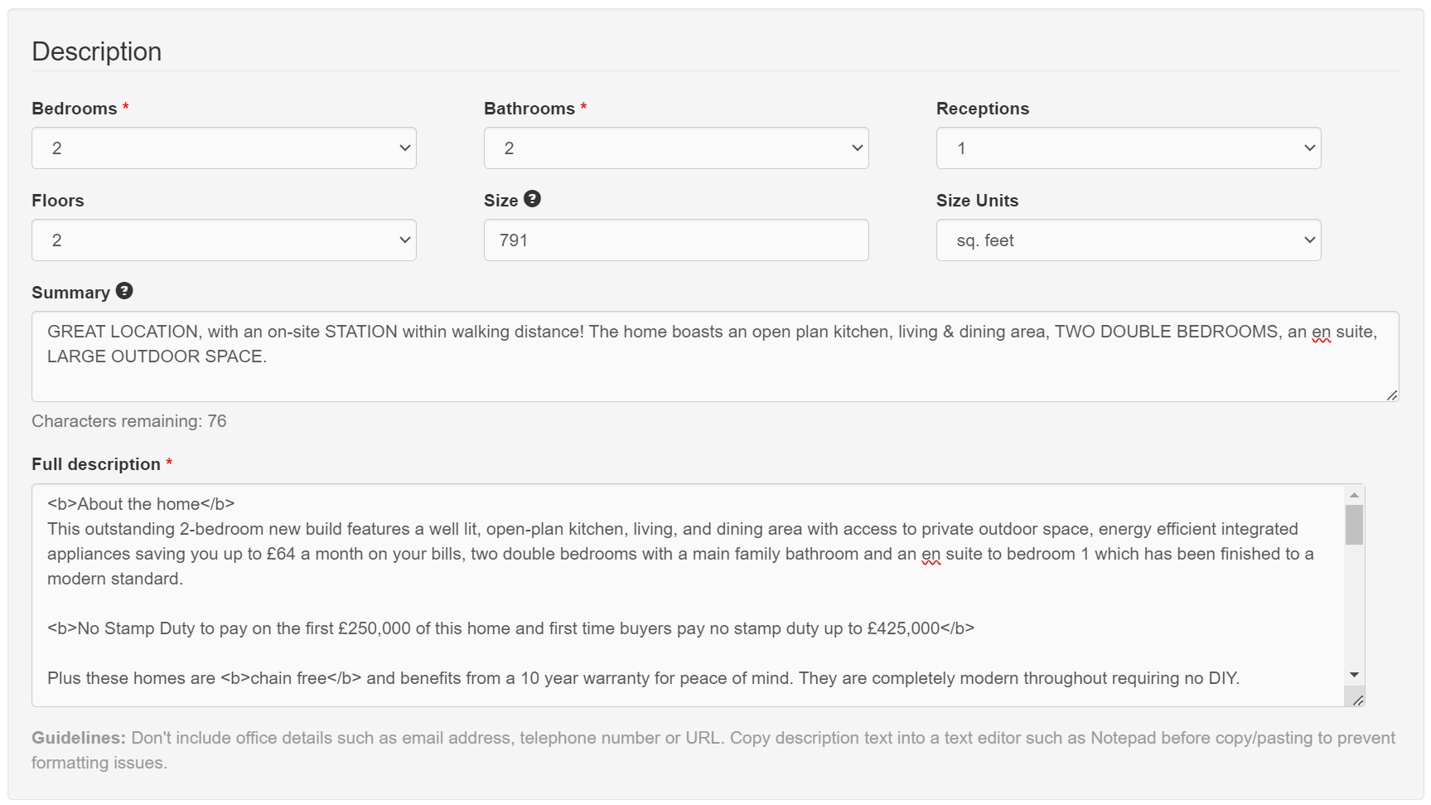This screenshot has width=1431, height=805.
Task: Click the Characters remaining text
Action: click(x=128, y=420)
